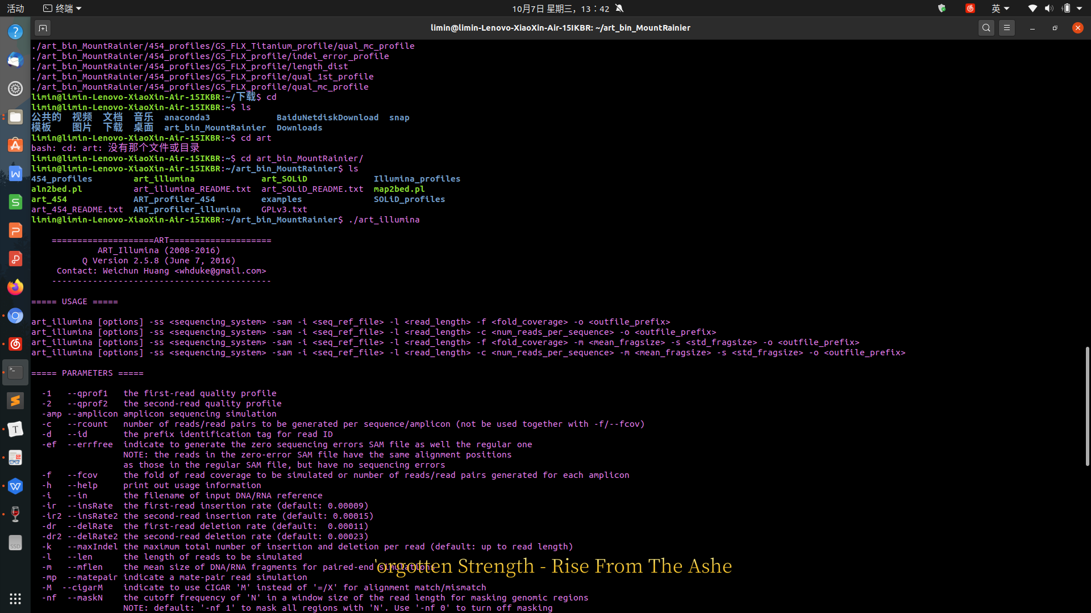Open WPS Spreadsheet from the dock

click(x=15, y=201)
